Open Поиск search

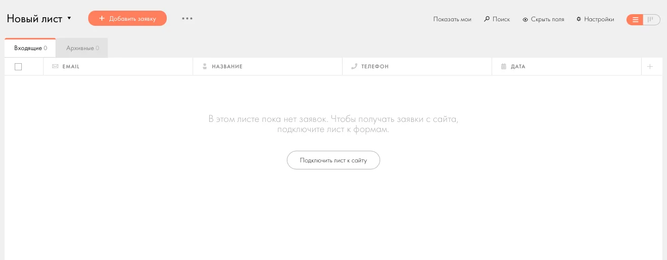point(497,19)
